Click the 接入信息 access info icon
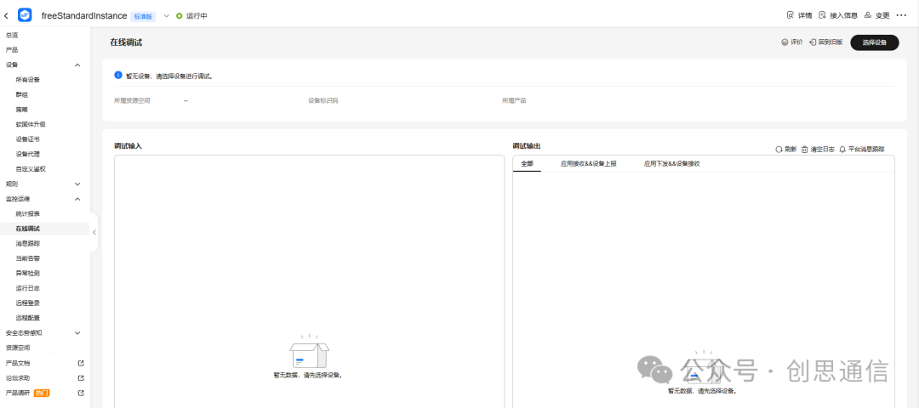 click(822, 15)
